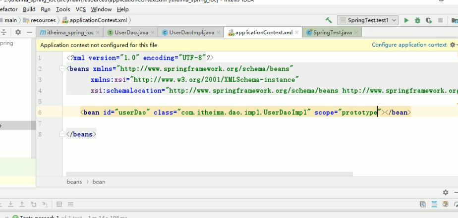Open the Tools menu
The width and height of the screenshot is (458, 218).
[63, 9]
